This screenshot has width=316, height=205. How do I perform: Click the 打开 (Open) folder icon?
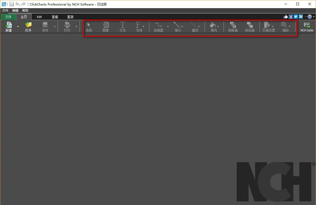28,25
